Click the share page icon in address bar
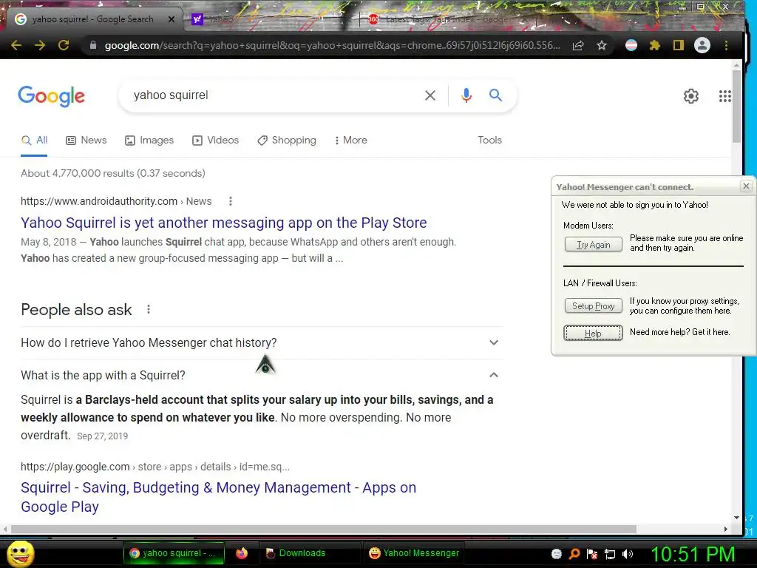 pos(578,45)
